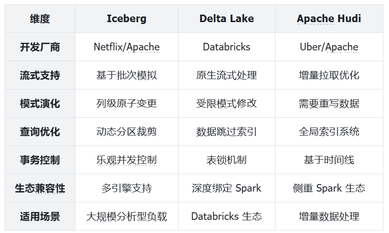This screenshot has width=389, height=233.
Task: Click the underlined 乐观并发控制 text
Action: [126, 160]
